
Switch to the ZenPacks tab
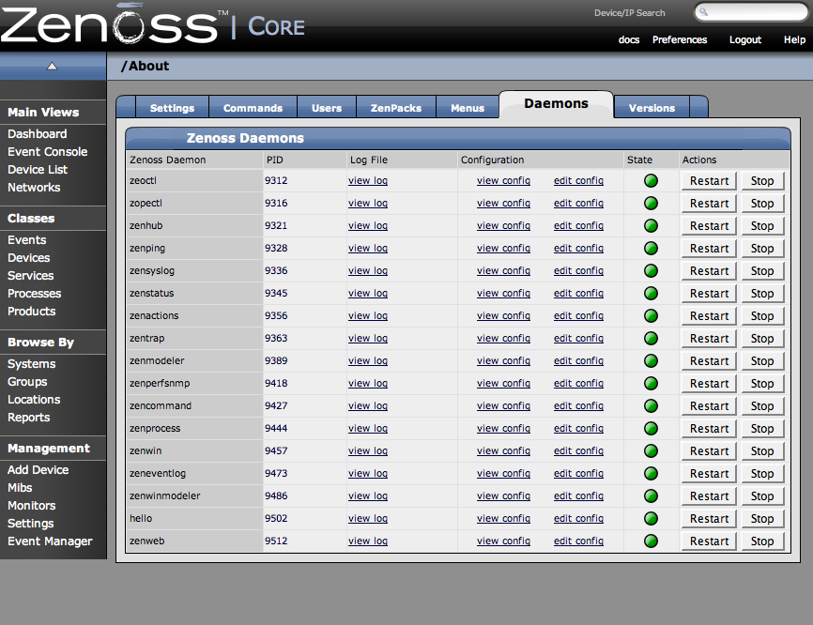396,108
